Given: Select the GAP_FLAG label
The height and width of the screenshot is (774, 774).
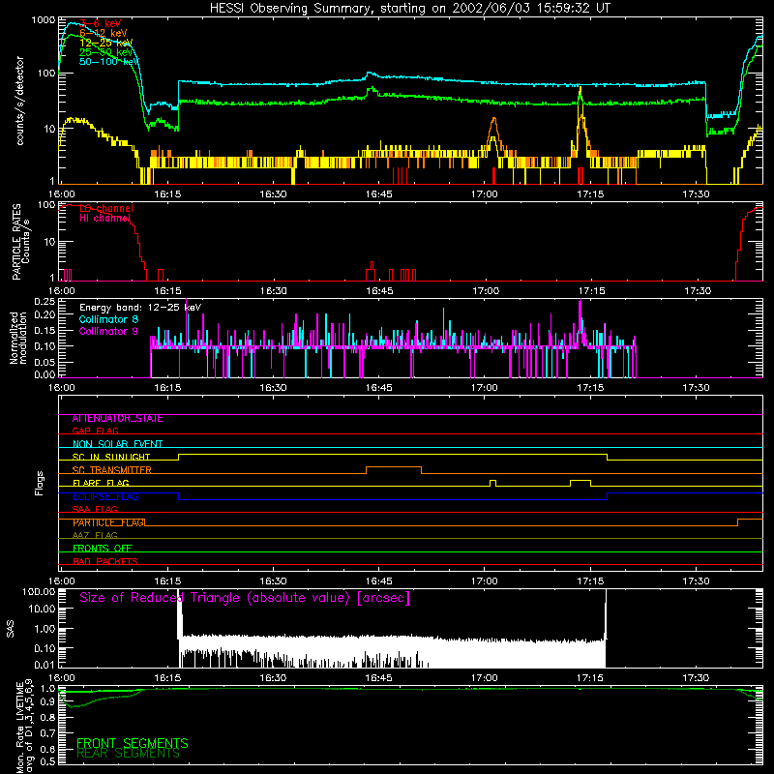Looking at the screenshot, I should click(x=95, y=431).
